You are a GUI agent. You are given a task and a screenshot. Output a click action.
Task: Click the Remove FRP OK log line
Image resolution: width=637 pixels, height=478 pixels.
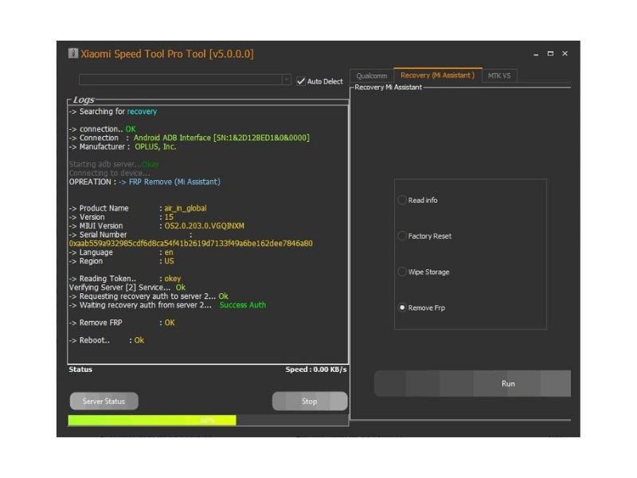coord(122,323)
